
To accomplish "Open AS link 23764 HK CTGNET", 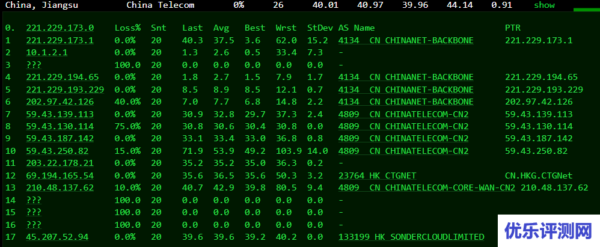I will pyautogui.click(x=378, y=175).
